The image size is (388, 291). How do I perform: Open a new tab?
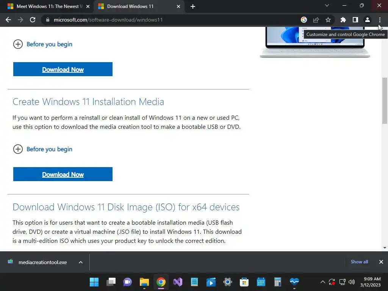(x=193, y=6)
